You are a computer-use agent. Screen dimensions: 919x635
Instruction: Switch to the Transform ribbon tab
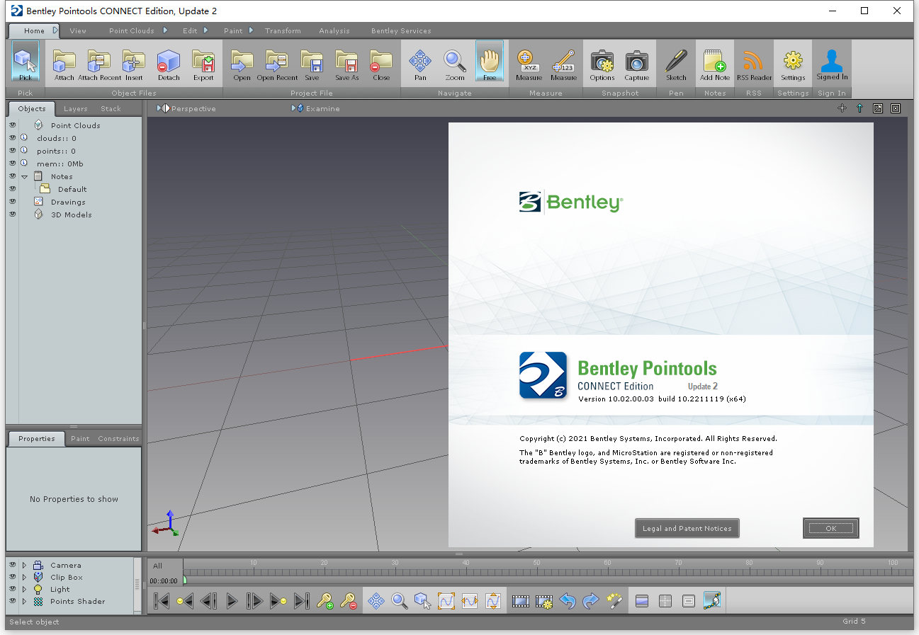tap(283, 30)
